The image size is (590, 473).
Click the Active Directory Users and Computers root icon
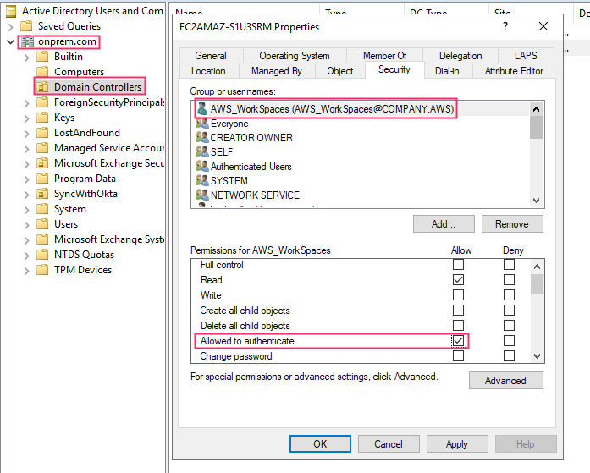pos(11,11)
